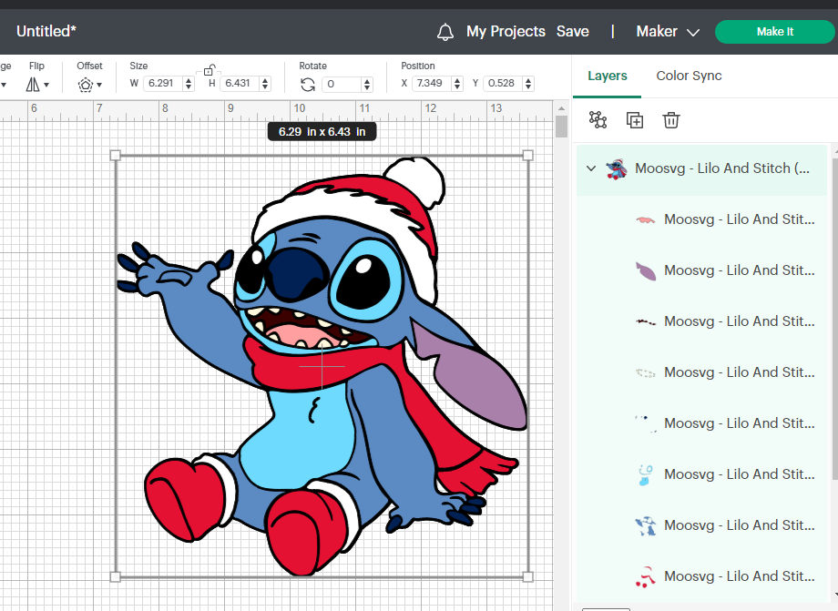Viewport: 838px width, 611px height.
Task: Click the Rotate angle input field
Action: pyautogui.click(x=341, y=84)
